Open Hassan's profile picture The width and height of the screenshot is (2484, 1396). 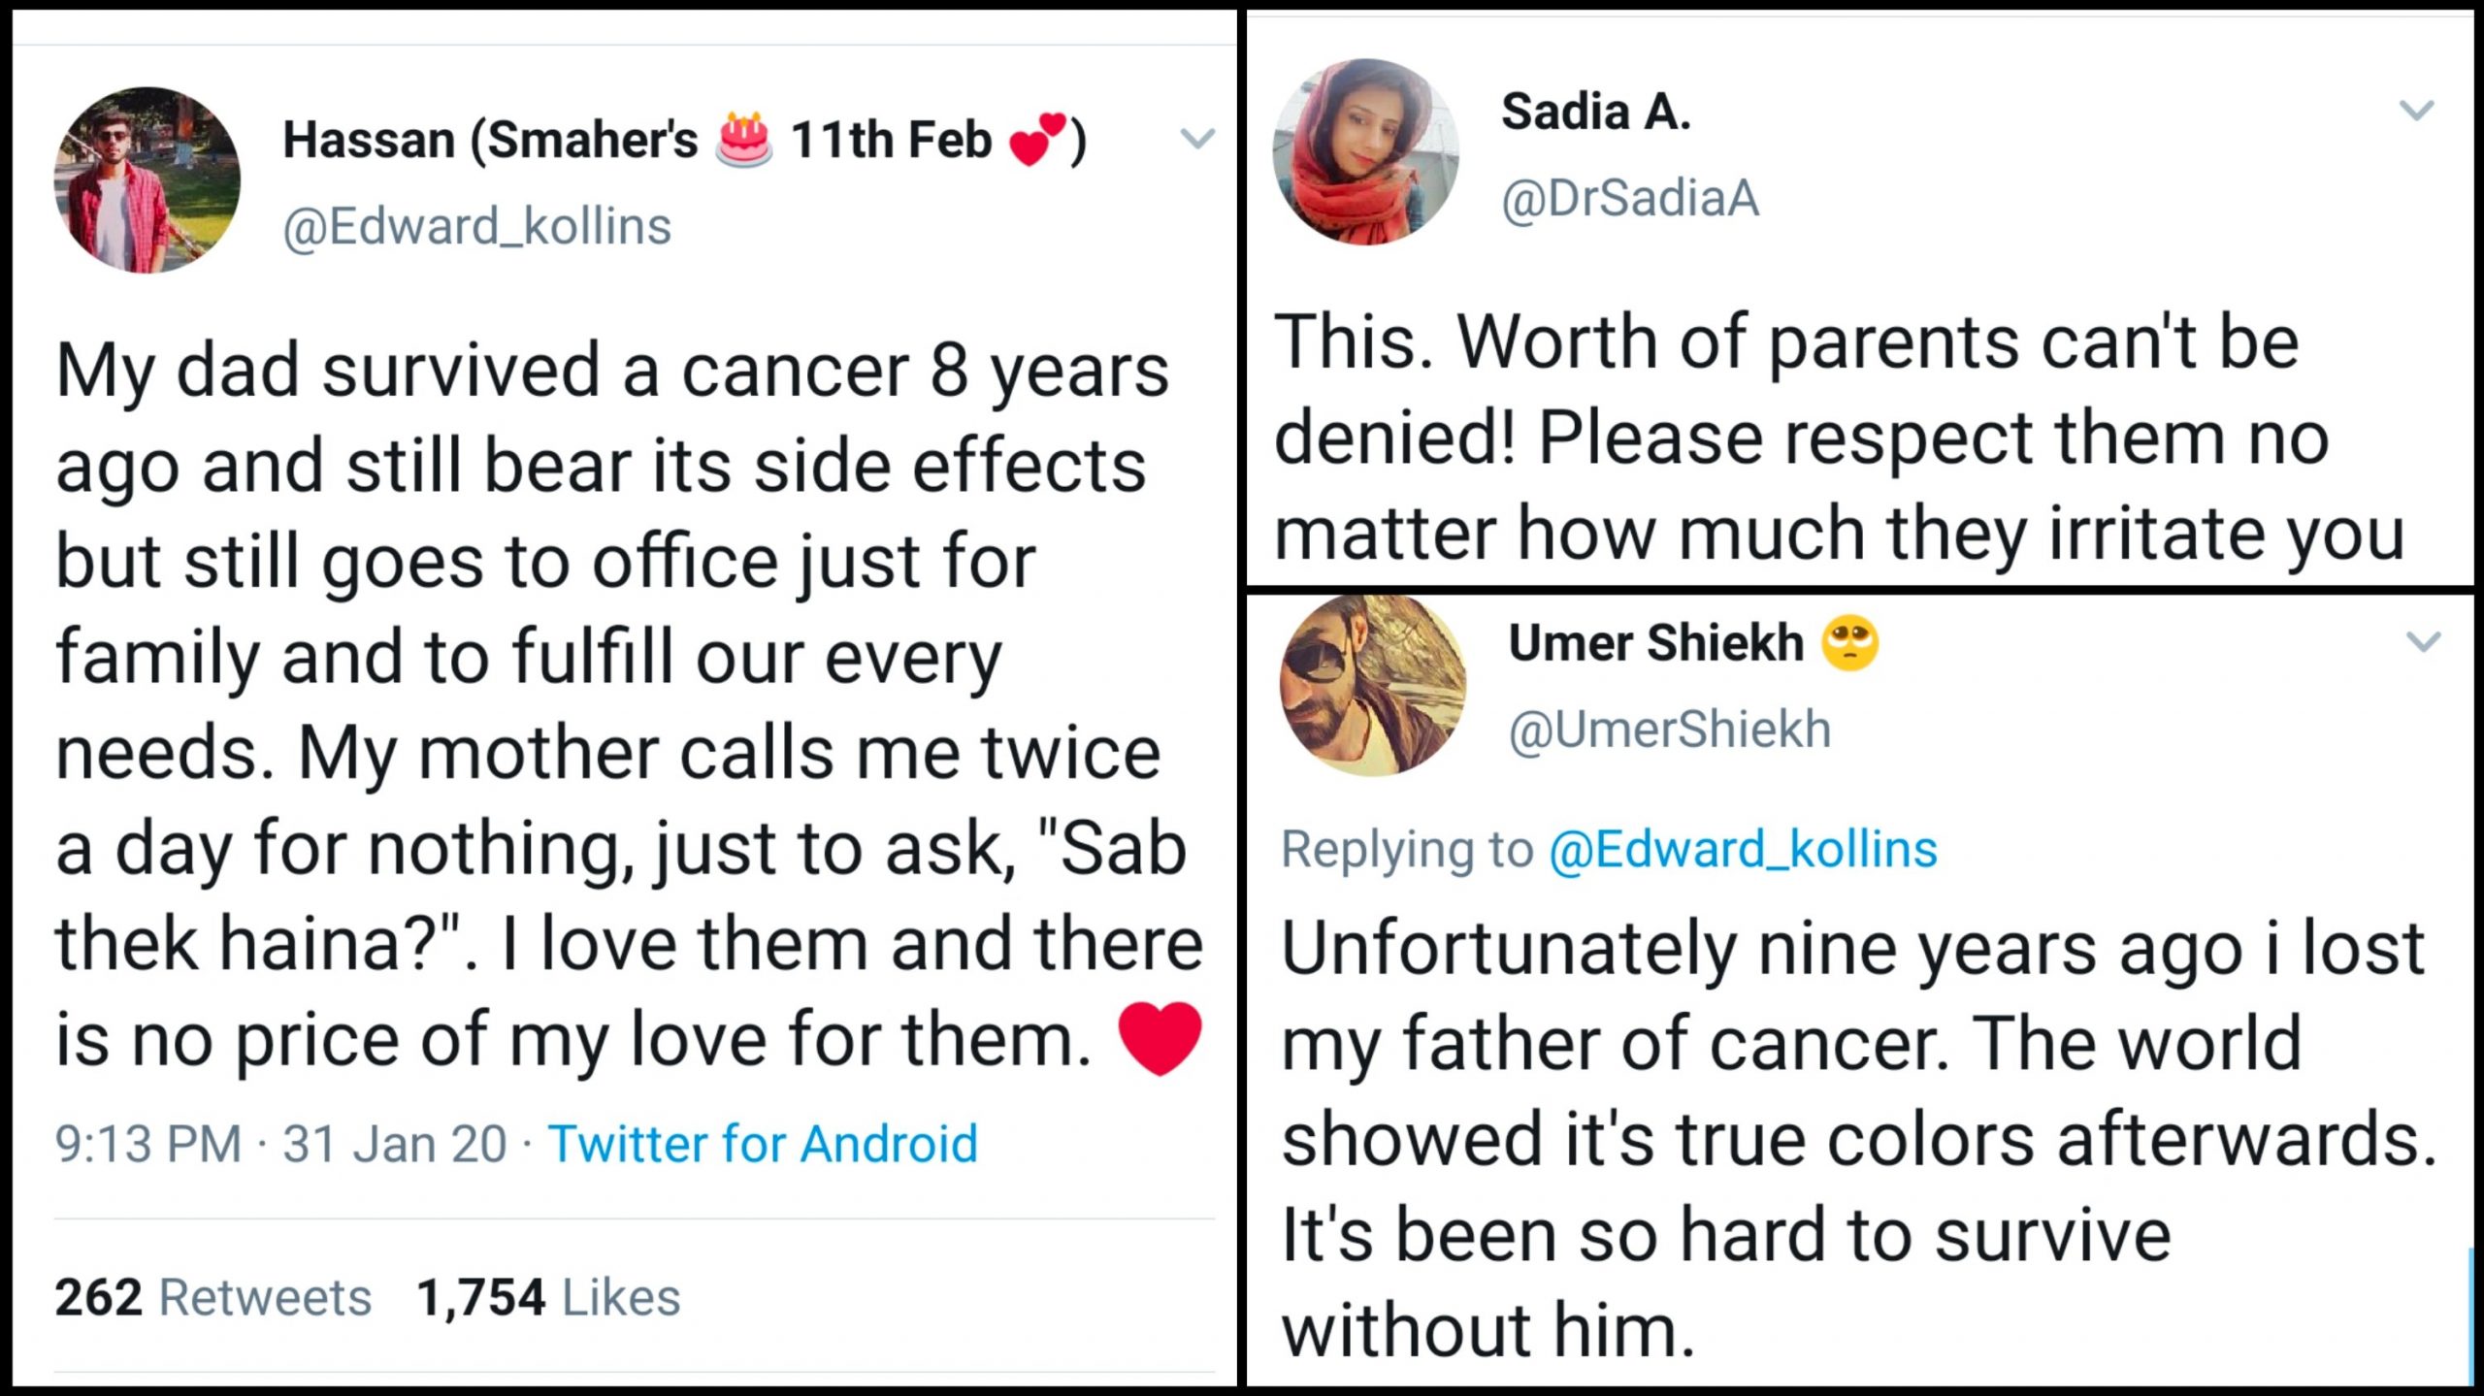147,180
